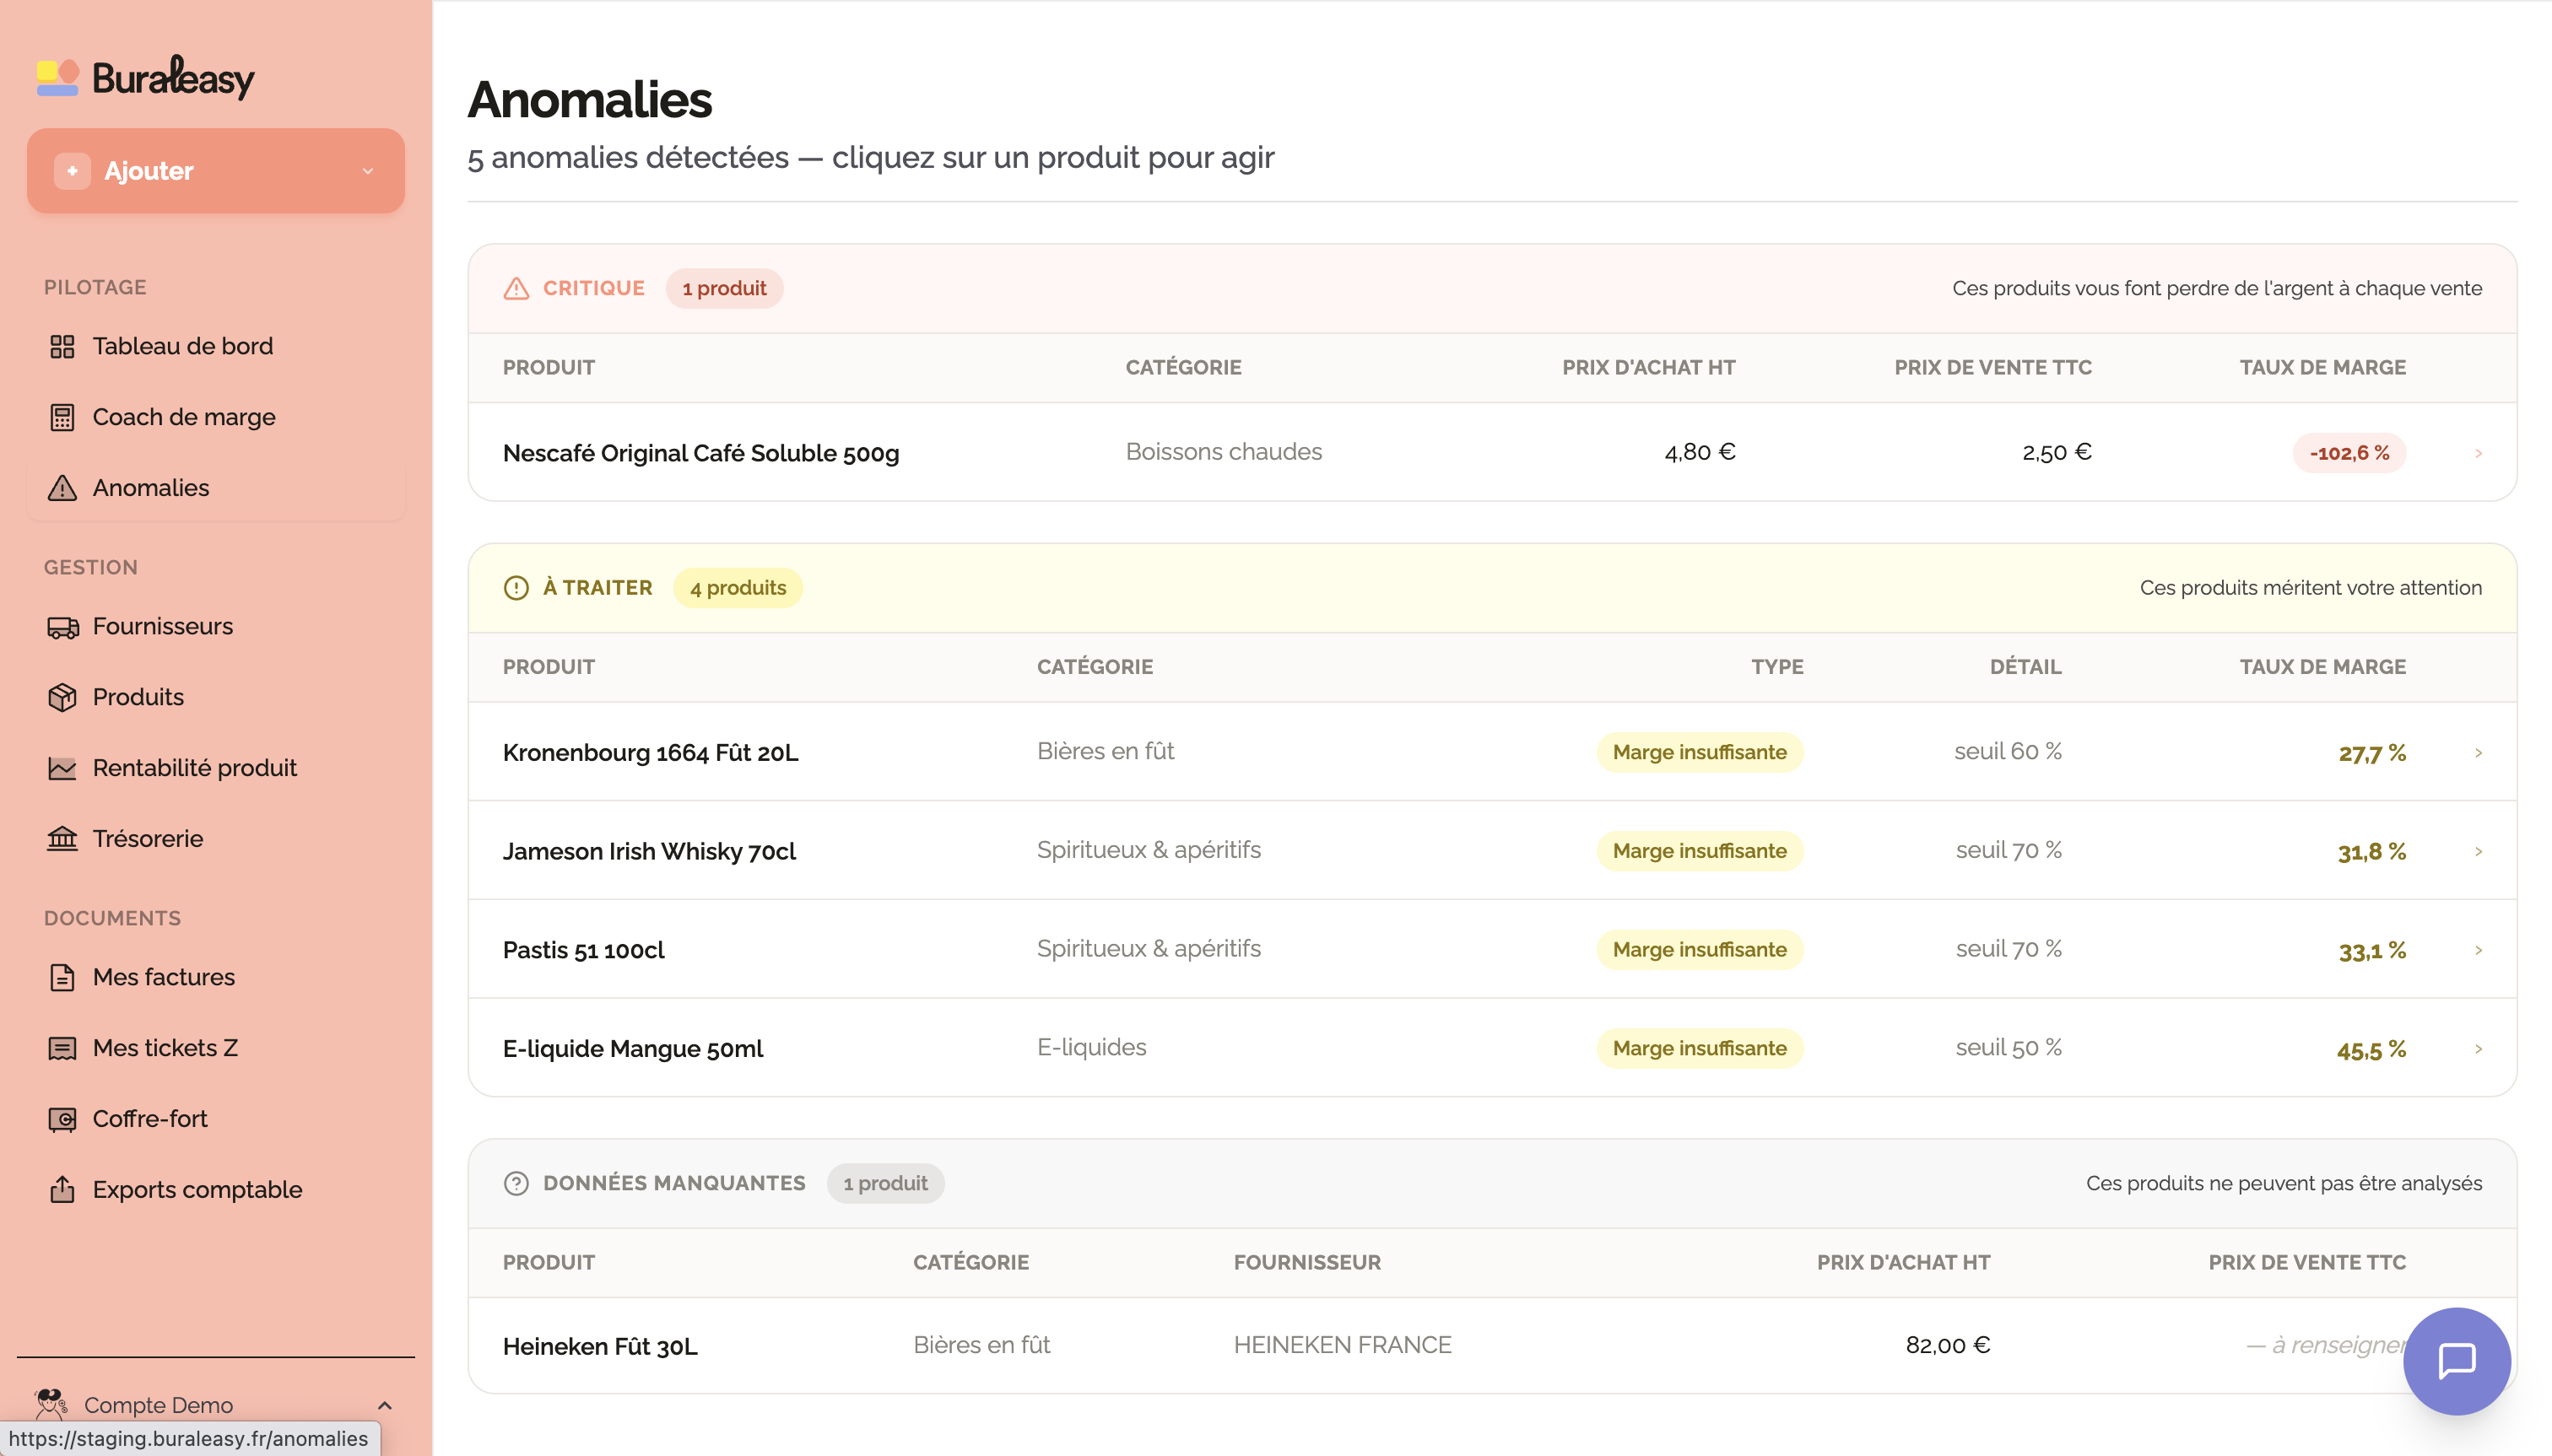Open the Ajouter dropdown chevron
The width and height of the screenshot is (2552, 1456).
click(x=367, y=171)
